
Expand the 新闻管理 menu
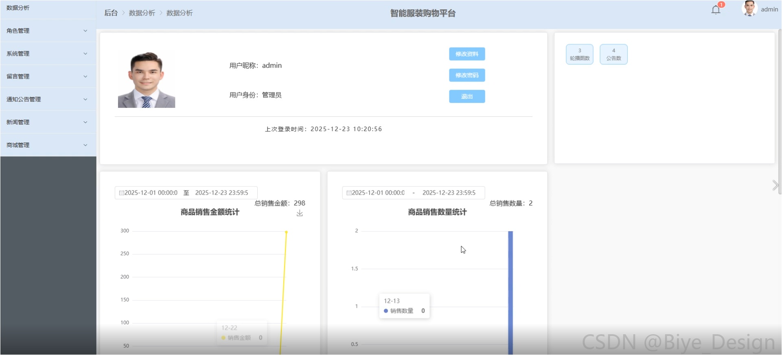pos(48,122)
